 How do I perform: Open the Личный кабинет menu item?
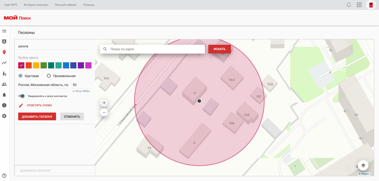point(66,5)
